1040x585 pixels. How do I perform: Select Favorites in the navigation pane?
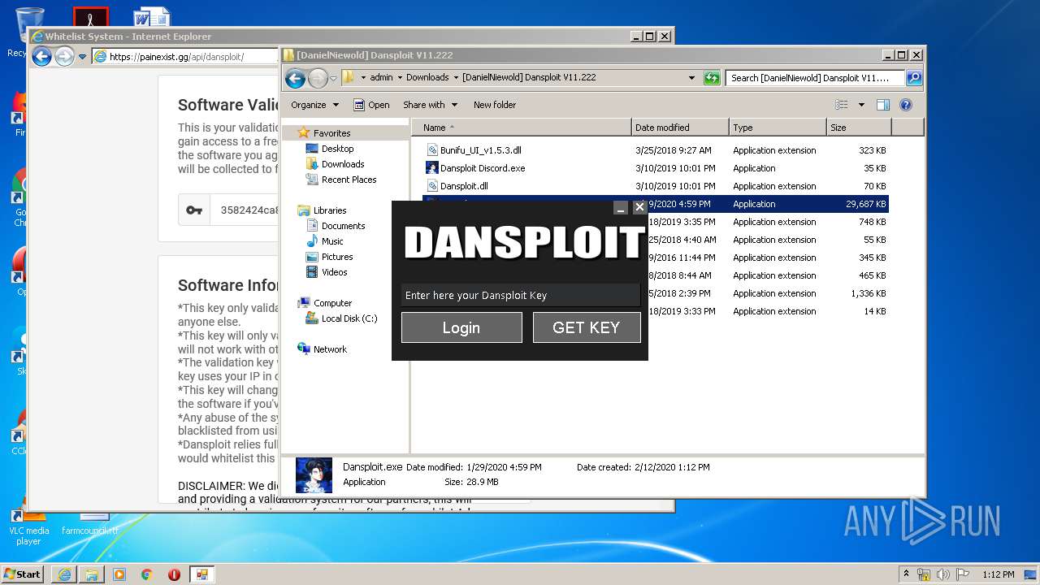pos(331,133)
